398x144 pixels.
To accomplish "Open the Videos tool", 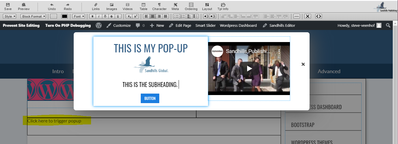I will click(127, 7).
